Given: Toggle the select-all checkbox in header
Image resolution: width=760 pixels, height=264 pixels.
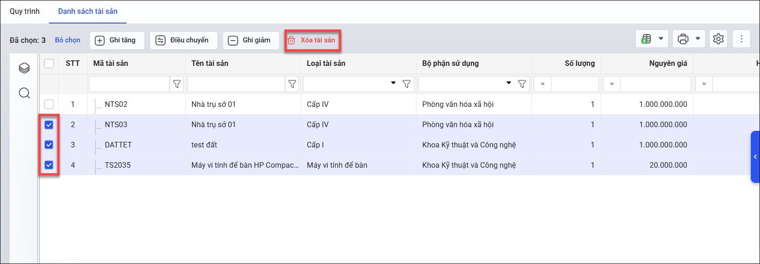Looking at the screenshot, I should (49, 64).
